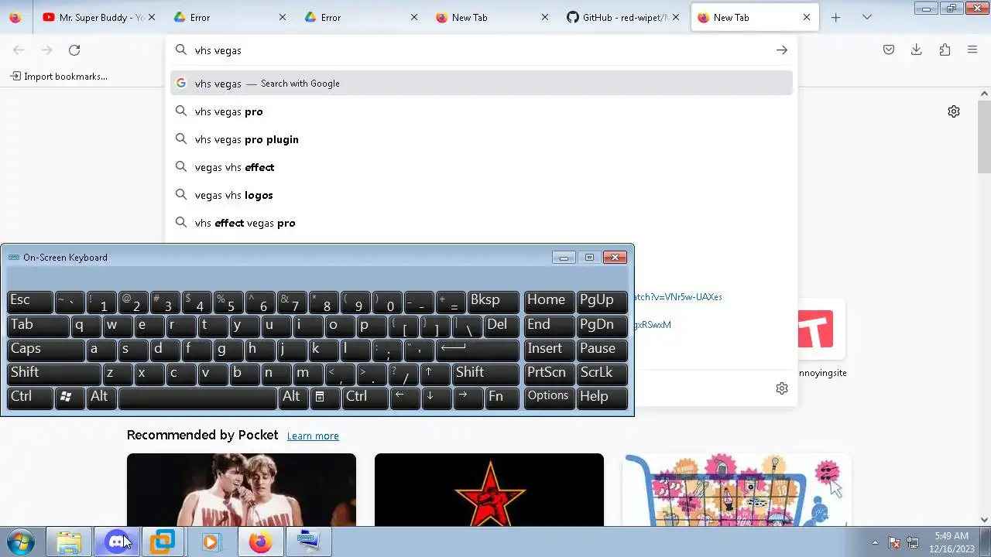This screenshot has width=991, height=557.
Task: Click the left arrow key on keyboard
Action: (x=405, y=397)
